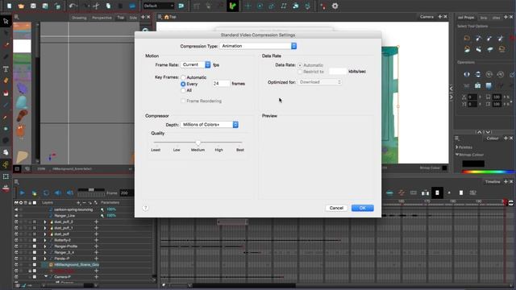516x290 pixels.
Task: Toggle the Restrict to checkbox
Action: pos(299,72)
